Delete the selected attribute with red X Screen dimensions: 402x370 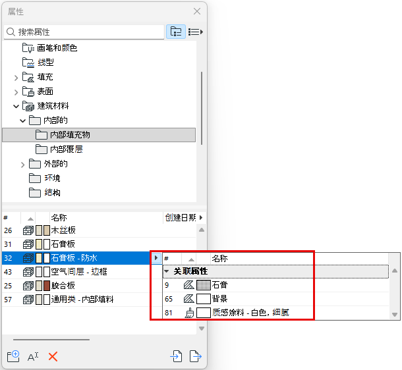coord(53,356)
